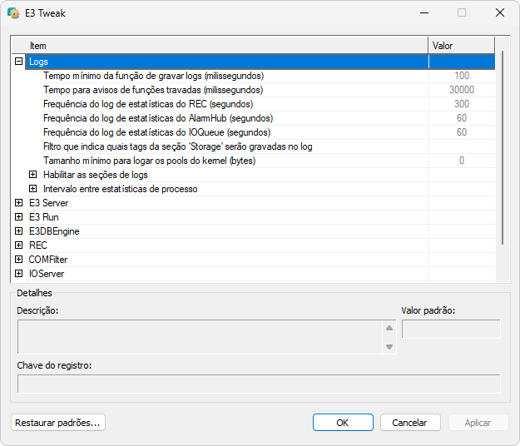Expand the IOServer tree node
The height and width of the screenshot is (446, 520).
tap(19, 274)
